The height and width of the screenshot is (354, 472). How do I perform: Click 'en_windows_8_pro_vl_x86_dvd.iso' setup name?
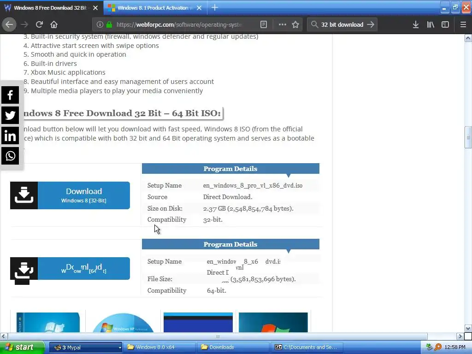coord(253,185)
